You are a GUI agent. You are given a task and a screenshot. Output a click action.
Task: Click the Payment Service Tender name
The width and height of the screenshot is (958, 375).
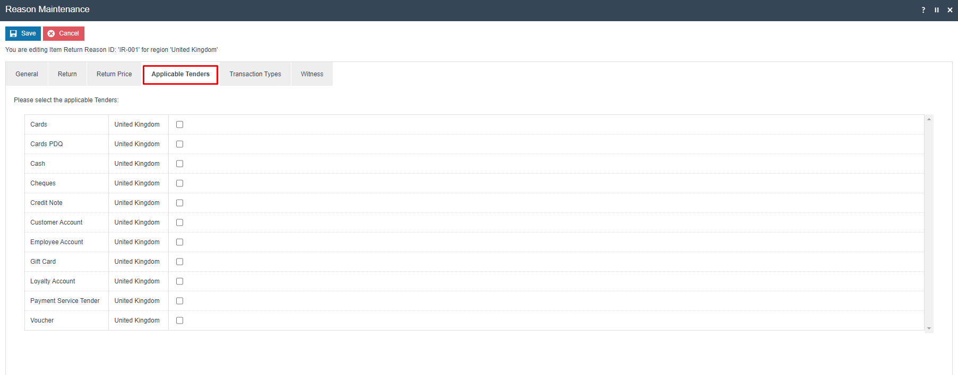pos(65,301)
